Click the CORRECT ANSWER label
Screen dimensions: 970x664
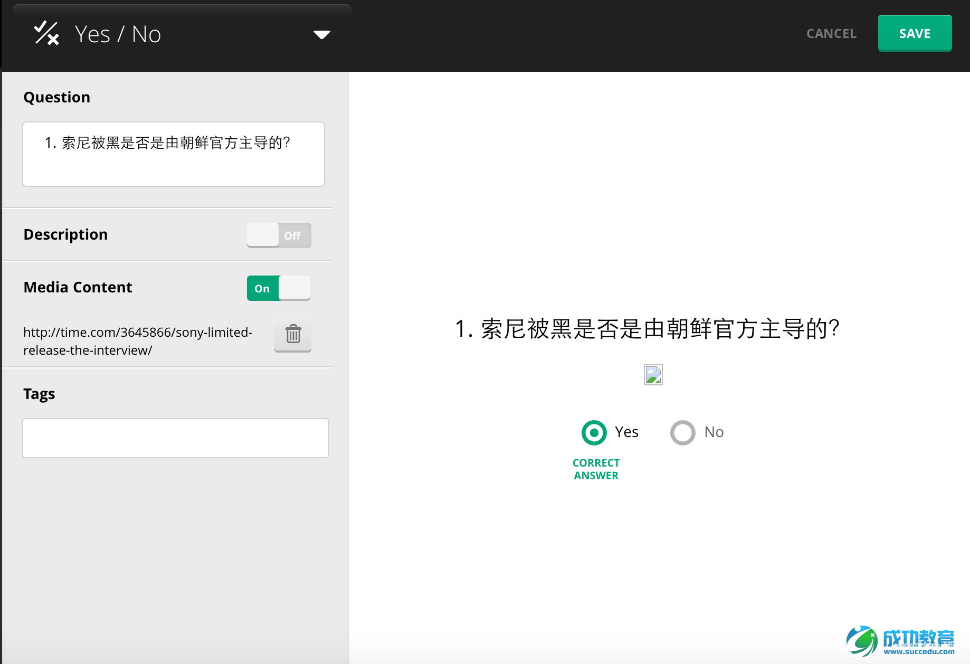[x=596, y=469]
